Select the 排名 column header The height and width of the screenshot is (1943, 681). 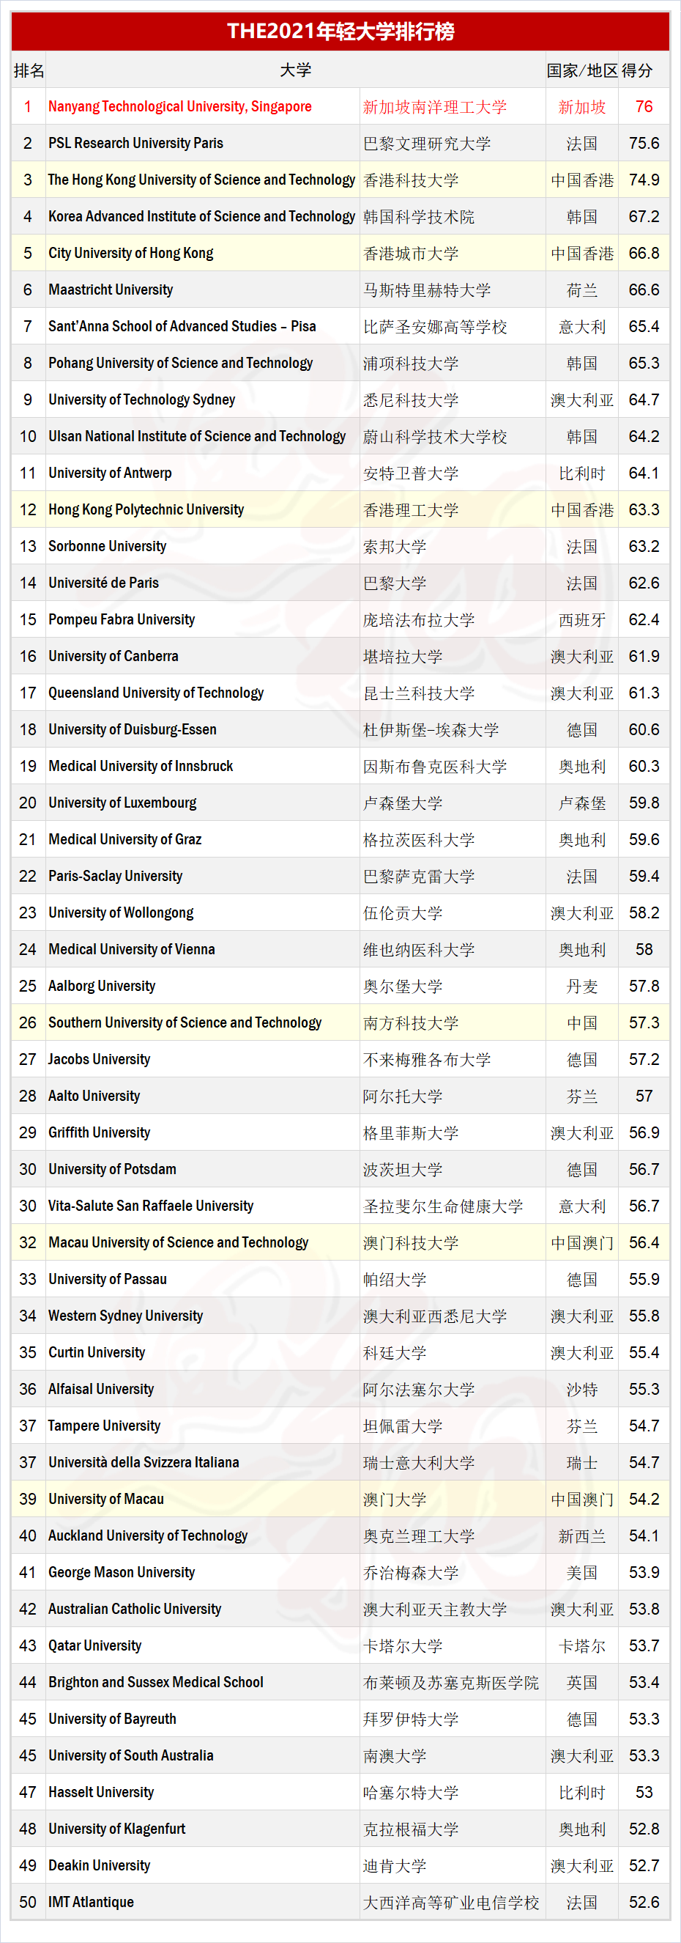[x=29, y=70]
